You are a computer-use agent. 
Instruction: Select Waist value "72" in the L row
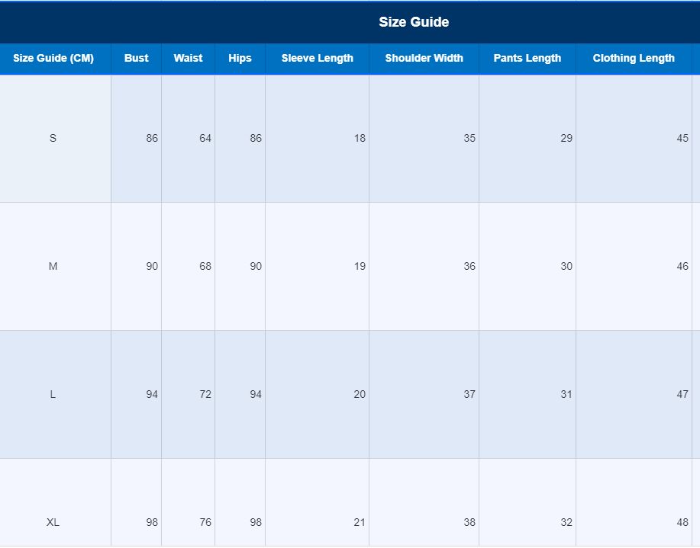pyautogui.click(x=205, y=394)
